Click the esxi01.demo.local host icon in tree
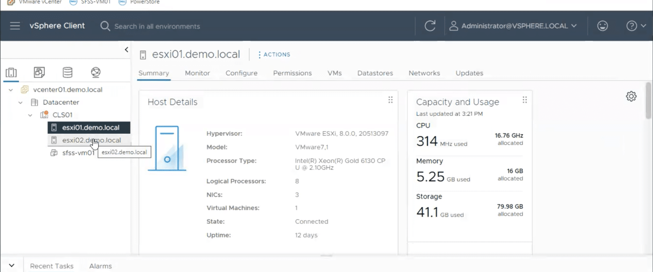 54,128
